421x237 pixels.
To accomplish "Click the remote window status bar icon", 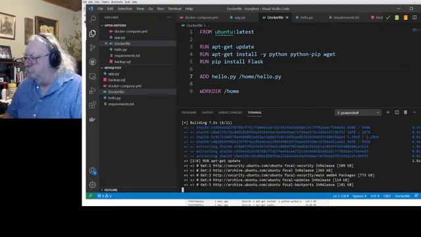I will pyautogui.click(x=91, y=196).
